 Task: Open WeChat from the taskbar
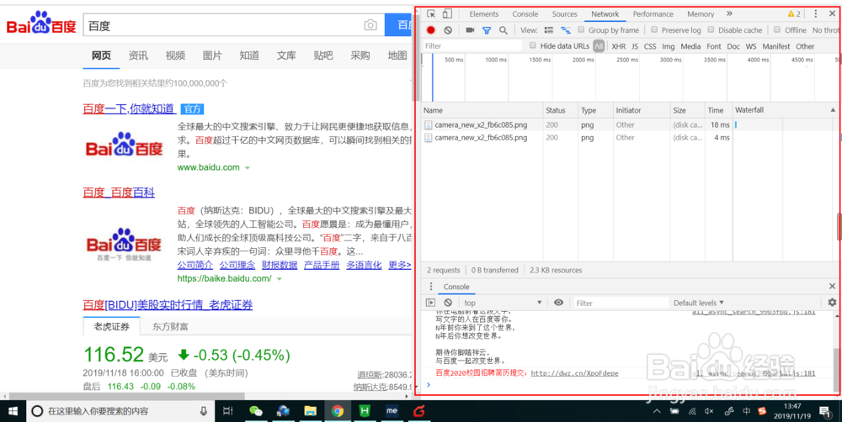point(256,411)
